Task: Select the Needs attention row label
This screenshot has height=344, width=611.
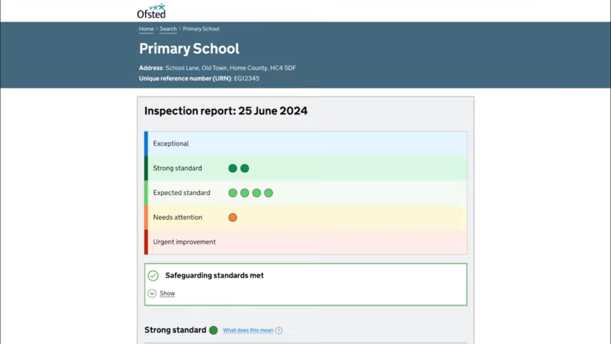Action: point(178,217)
